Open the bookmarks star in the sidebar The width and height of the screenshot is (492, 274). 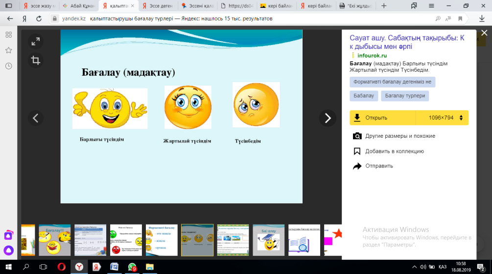click(8, 50)
